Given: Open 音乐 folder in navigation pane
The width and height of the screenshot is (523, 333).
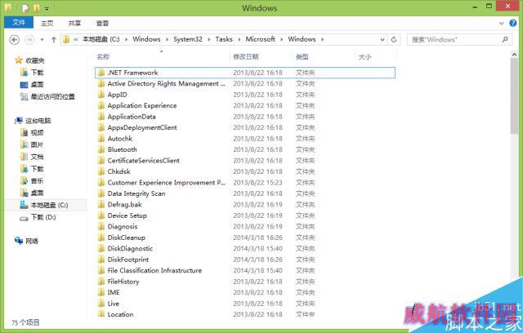Looking at the screenshot, I should [x=37, y=181].
